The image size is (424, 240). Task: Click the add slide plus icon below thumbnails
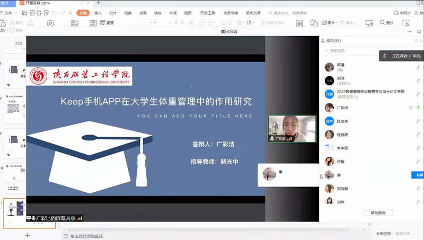pos(28,235)
